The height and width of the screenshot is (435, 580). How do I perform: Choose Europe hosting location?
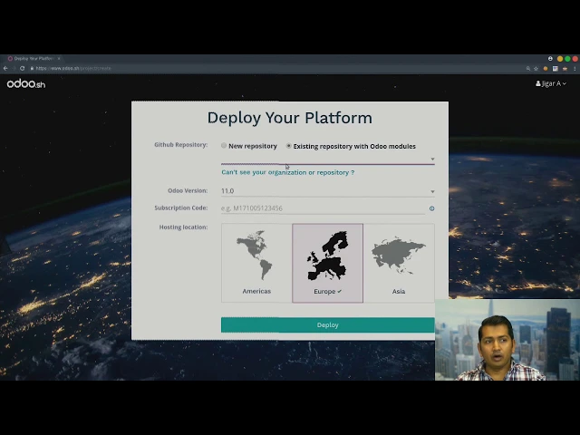tap(328, 263)
